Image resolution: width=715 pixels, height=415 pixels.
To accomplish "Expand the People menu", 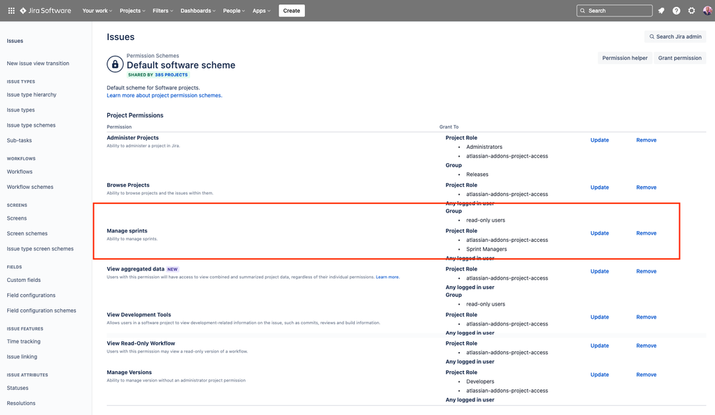I will [x=234, y=11].
